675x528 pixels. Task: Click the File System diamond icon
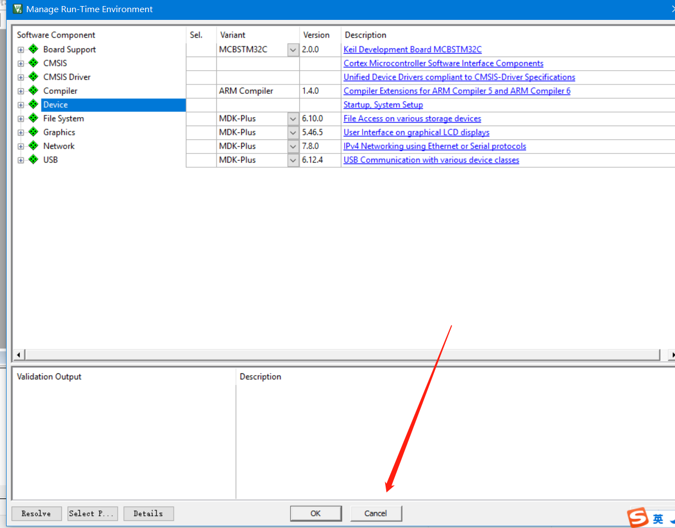pyautogui.click(x=33, y=118)
